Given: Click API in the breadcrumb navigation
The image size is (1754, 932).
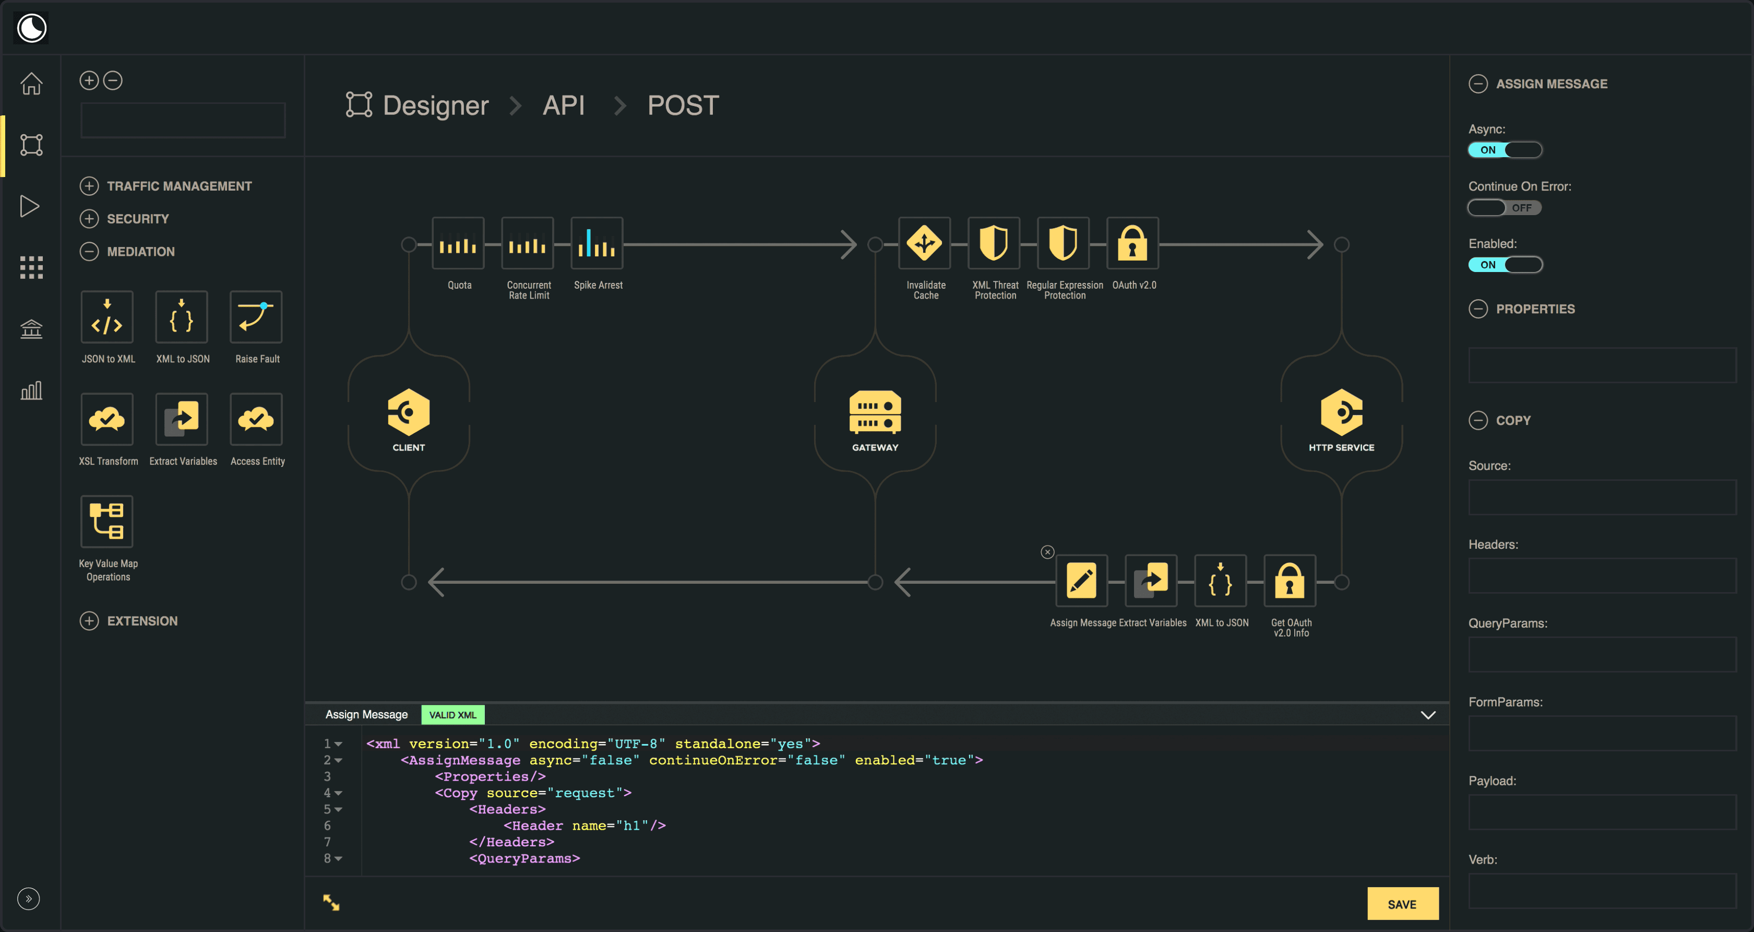Looking at the screenshot, I should pyautogui.click(x=563, y=105).
